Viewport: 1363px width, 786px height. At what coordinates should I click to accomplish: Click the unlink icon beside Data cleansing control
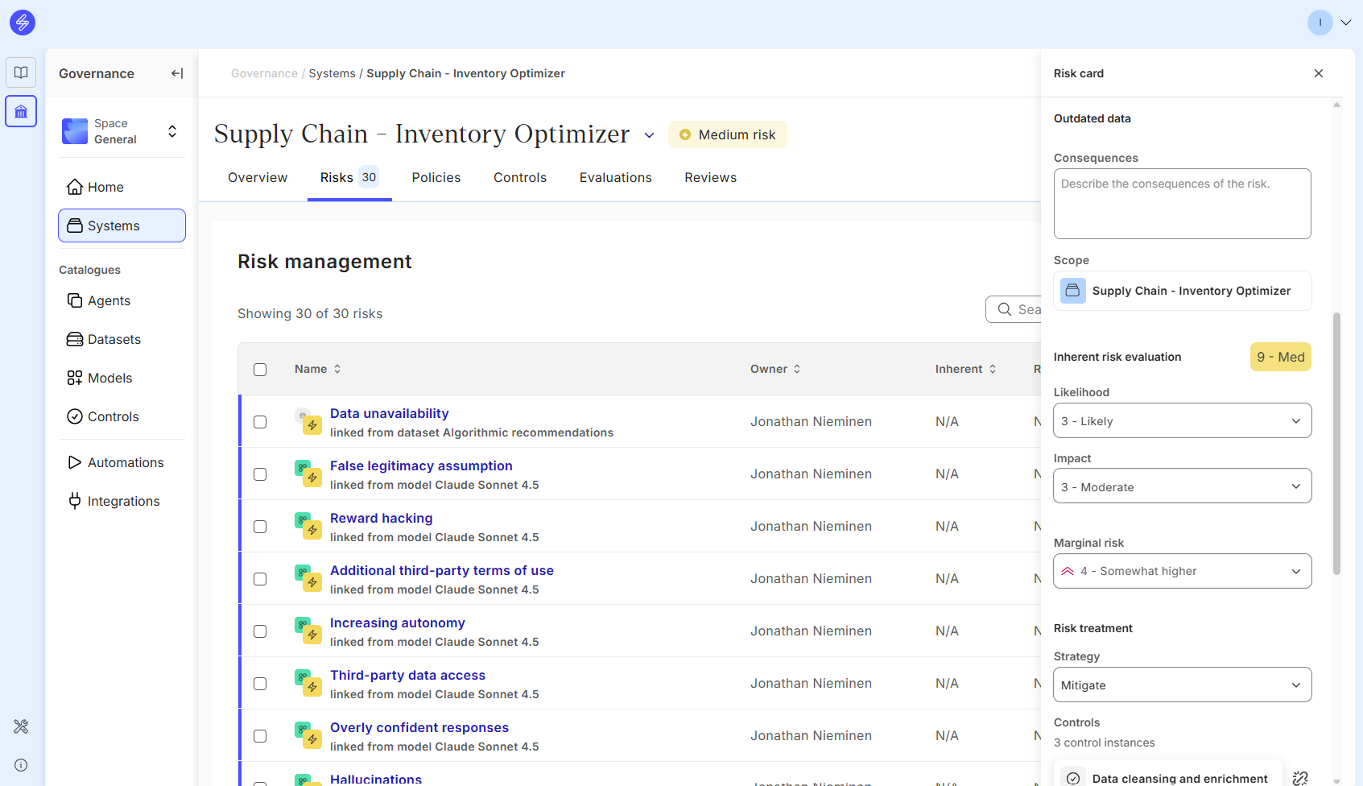1300,778
